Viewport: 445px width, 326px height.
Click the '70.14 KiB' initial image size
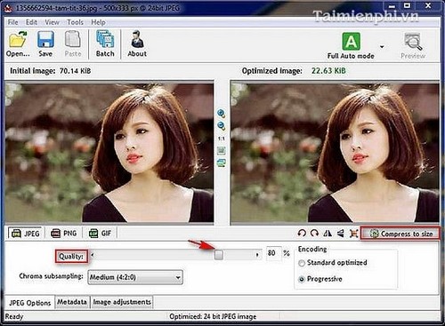[75, 71]
